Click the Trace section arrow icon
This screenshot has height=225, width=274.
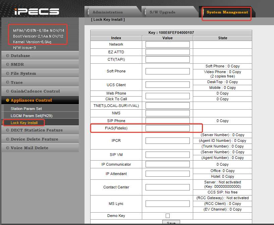(7, 82)
